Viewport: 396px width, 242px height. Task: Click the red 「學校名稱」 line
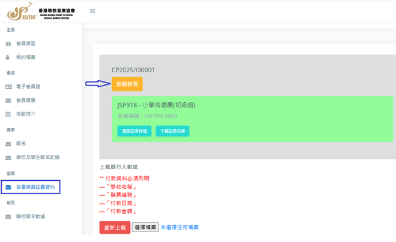118,187
